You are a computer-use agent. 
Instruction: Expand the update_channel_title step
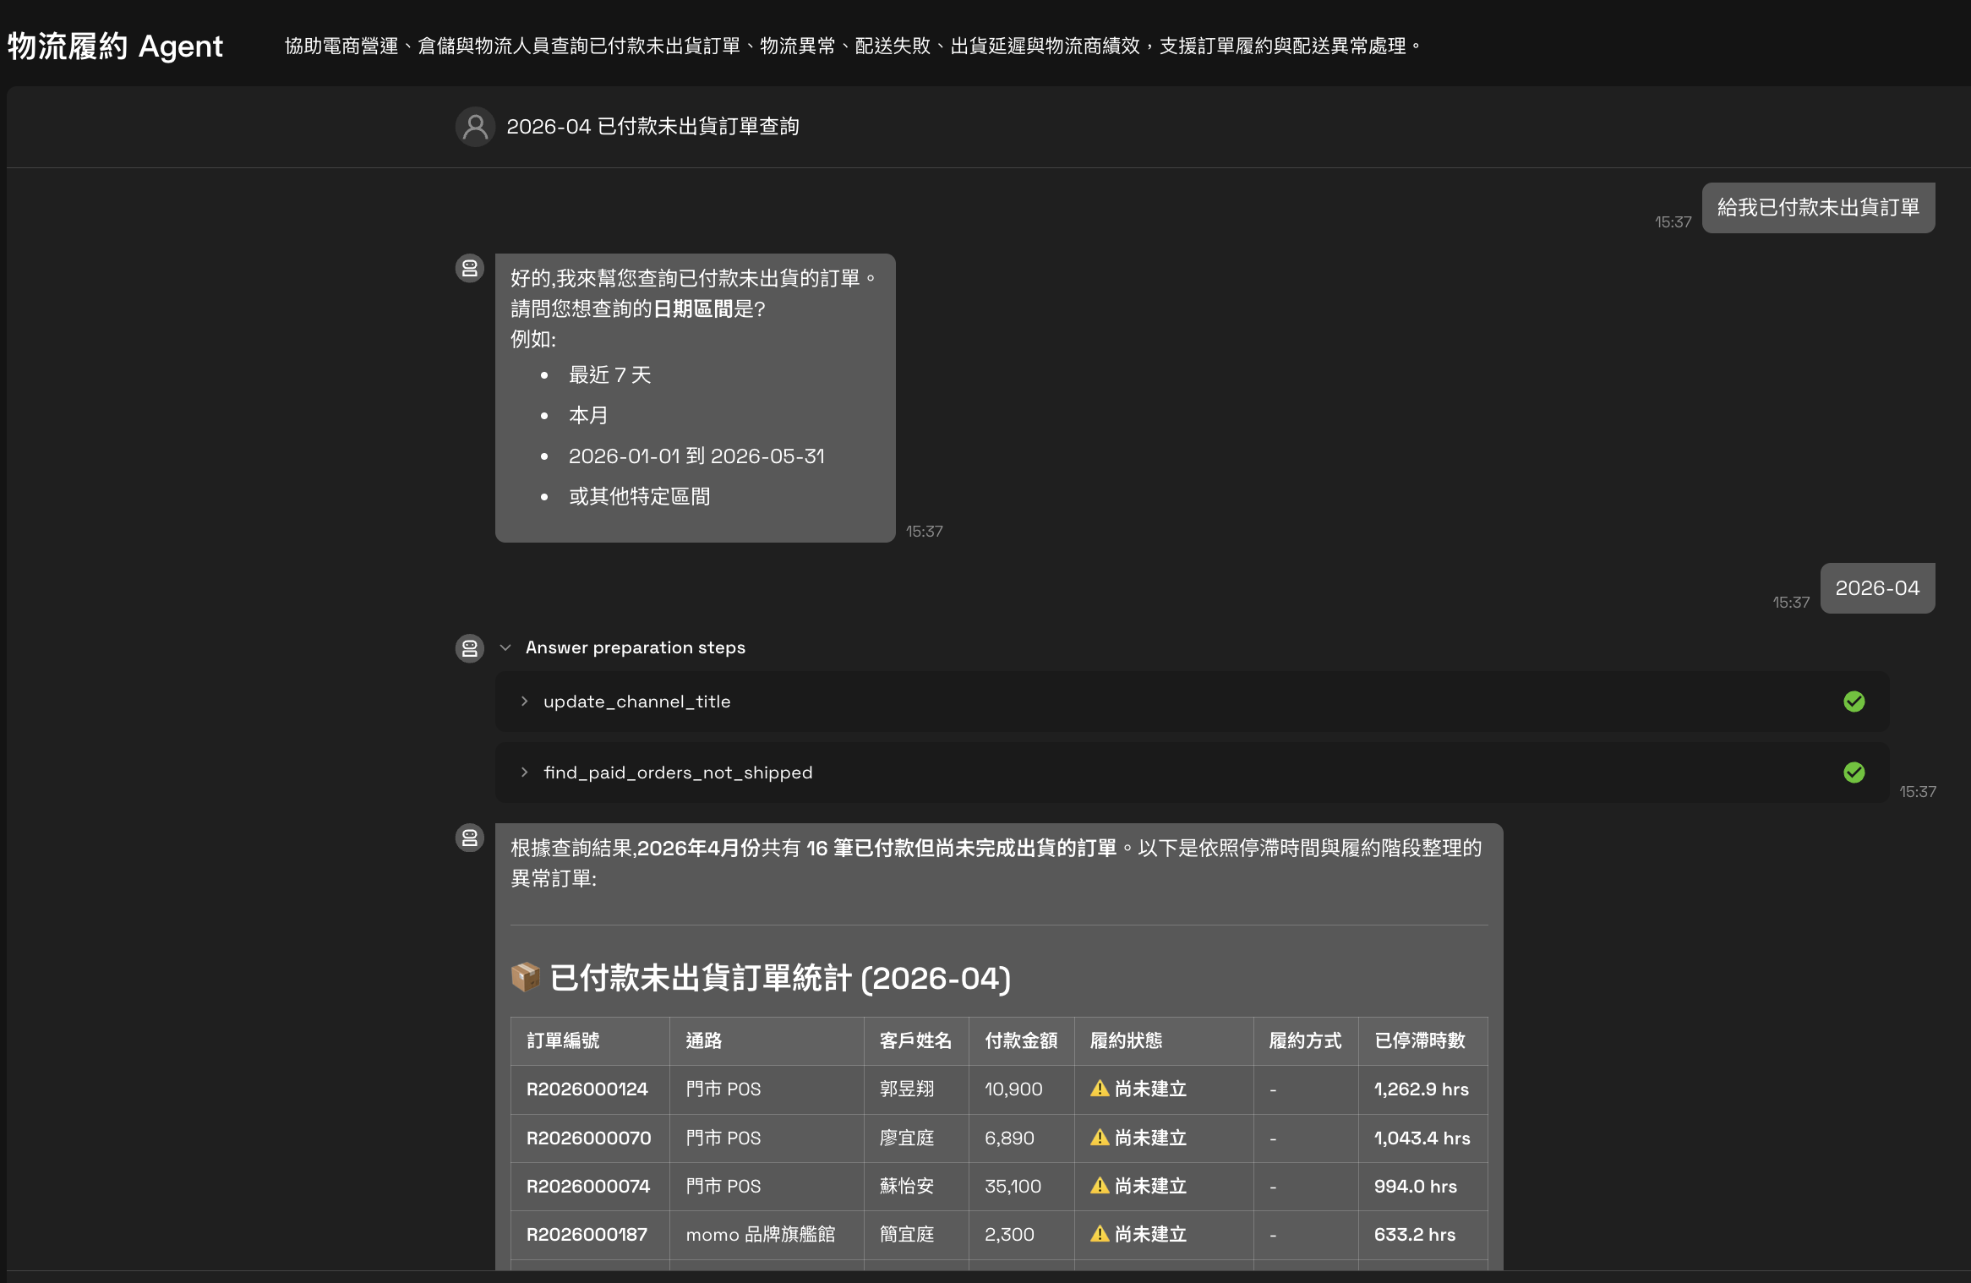coord(525,702)
